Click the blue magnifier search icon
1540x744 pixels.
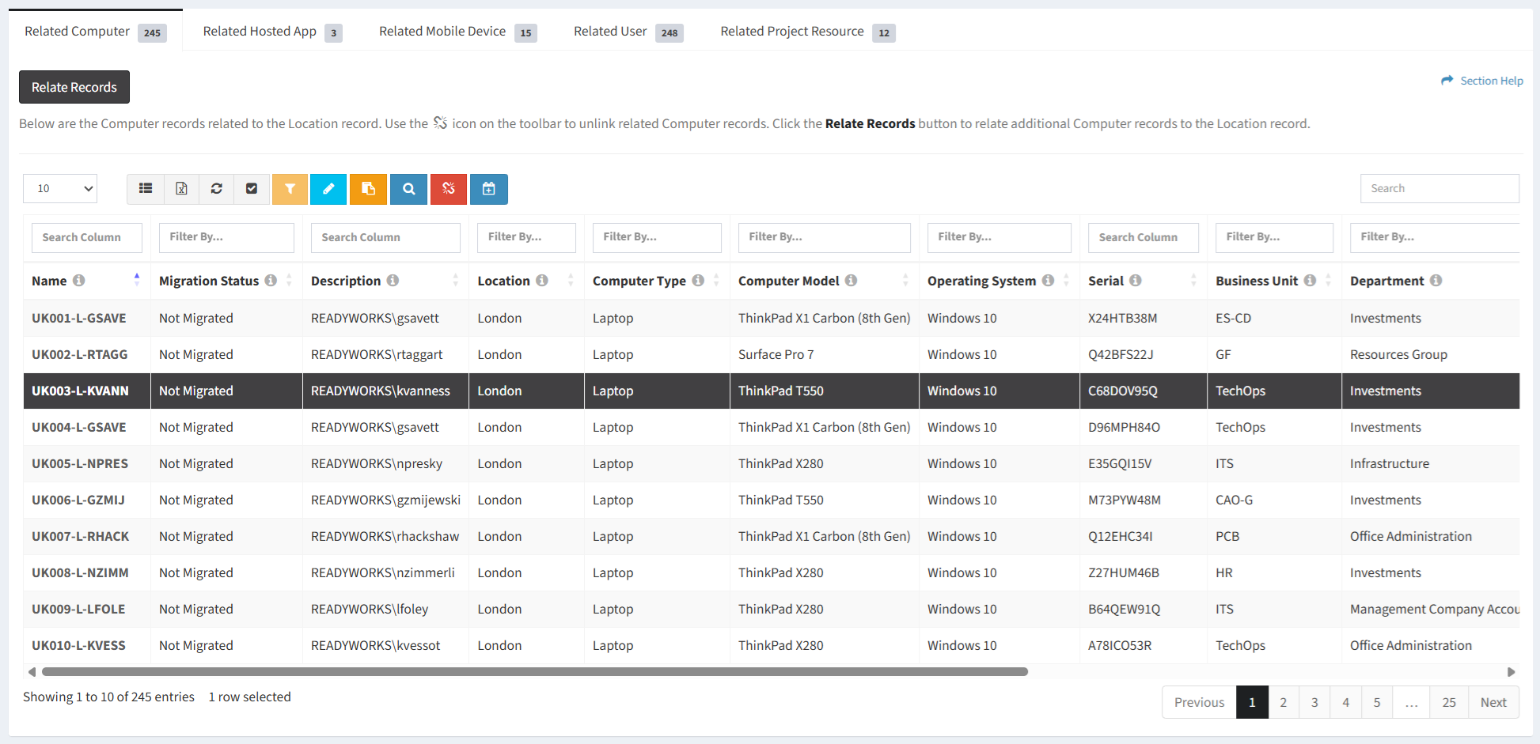point(408,189)
